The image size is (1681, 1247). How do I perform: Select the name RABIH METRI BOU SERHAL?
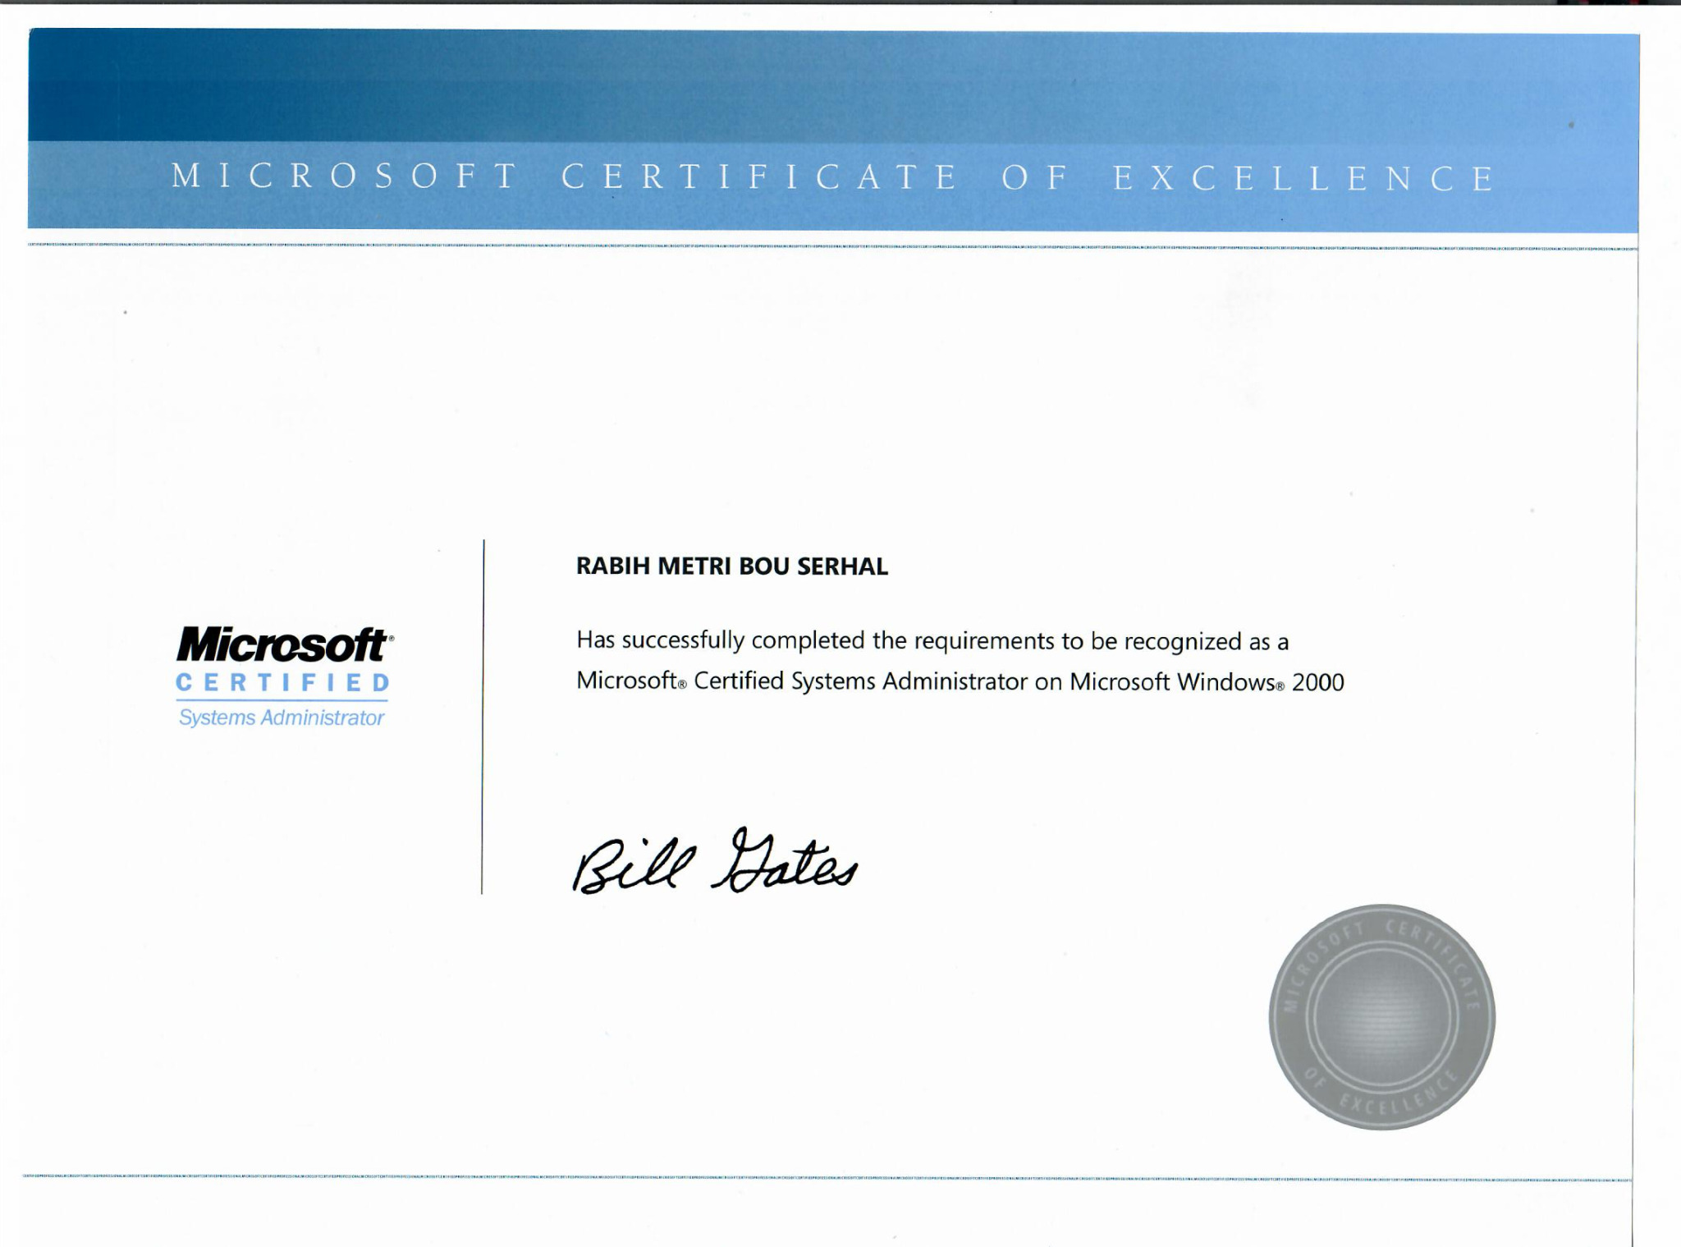tap(732, 566)
